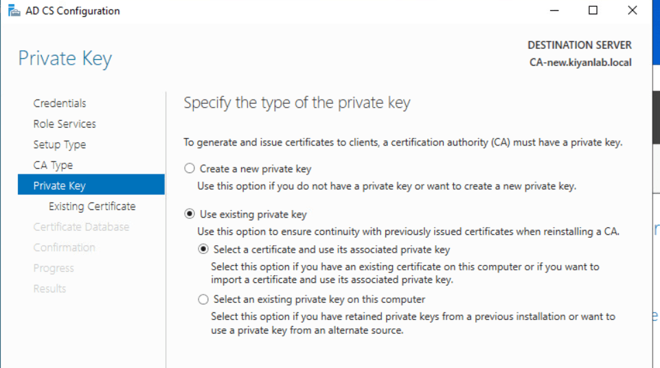The image size is (660, 368).
Task: Navigate to the Setup Type step
Action: pyautogui.click(x=60, y=144)
